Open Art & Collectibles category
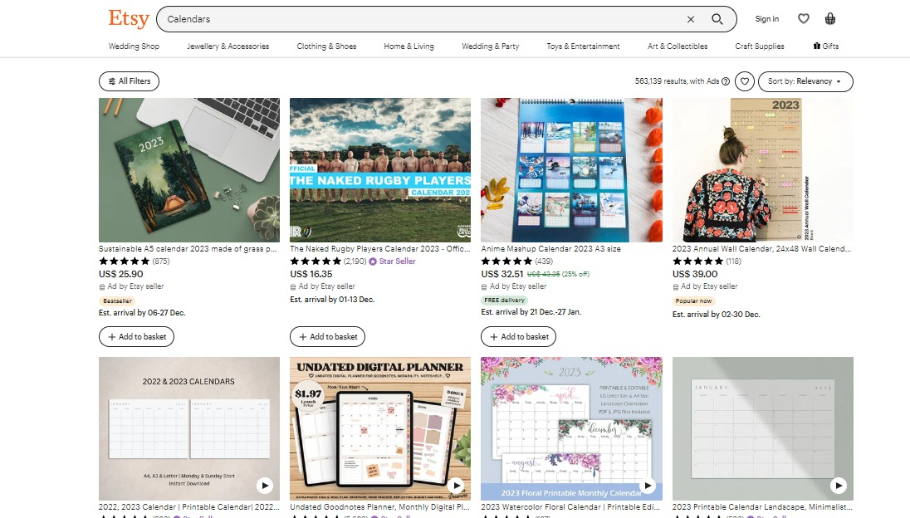 [678, 46]
